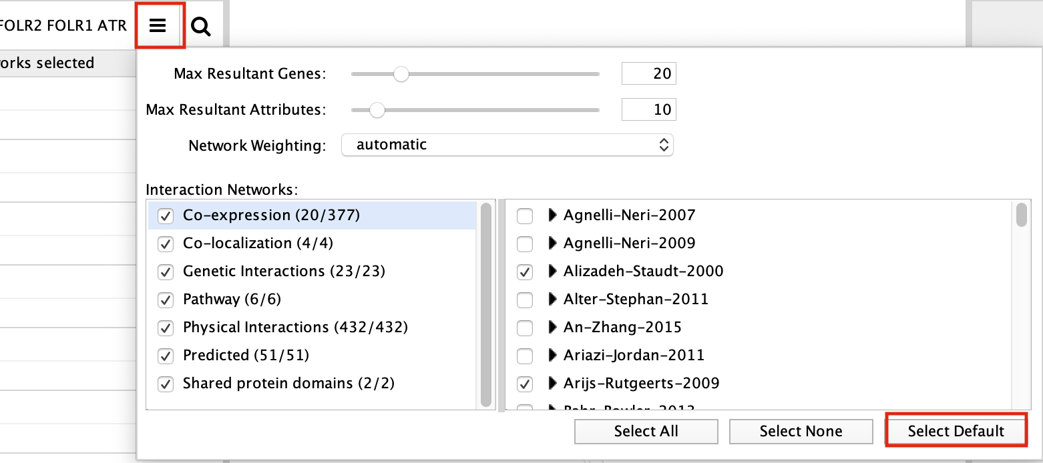
Task: Open the Network Weighting dropdown
Action: tap(507, 145)
